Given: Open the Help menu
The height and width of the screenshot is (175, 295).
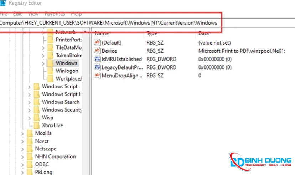Looking at the screenshot, I should coord(76,14).
